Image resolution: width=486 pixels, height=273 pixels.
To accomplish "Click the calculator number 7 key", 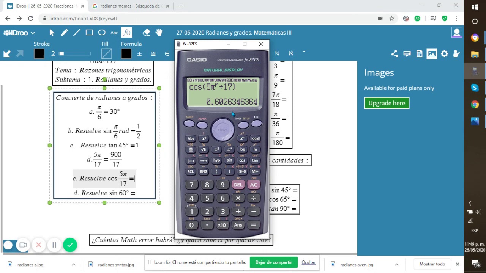I will pyautogui.click(x=191, y=185).
